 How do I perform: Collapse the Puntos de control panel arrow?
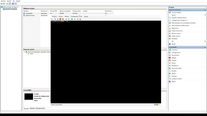click(165, 49)
